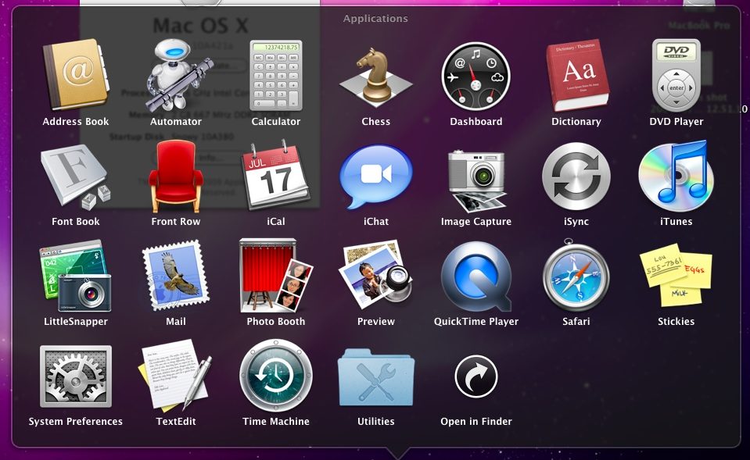Click the "Dashboard" label text
The image size is (750, 460).
476,121
